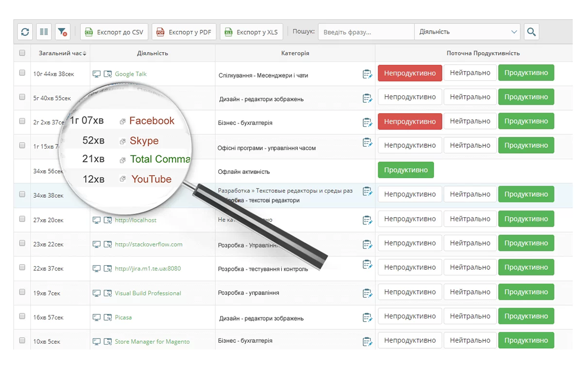This screenshot has height=367, width=587.
Task: Click the search magnifier button
Action: (531, 32)
